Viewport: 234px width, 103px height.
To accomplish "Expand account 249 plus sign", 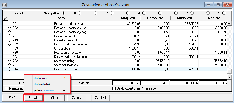I will 10,40.
